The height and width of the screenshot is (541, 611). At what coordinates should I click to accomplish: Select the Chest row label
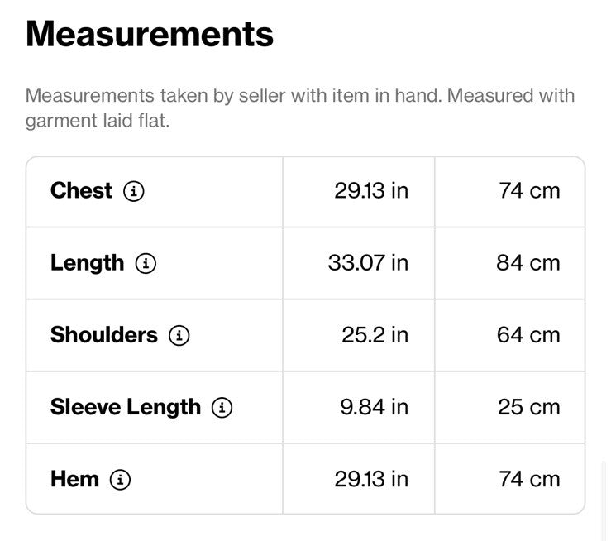[x=82, y=190]
